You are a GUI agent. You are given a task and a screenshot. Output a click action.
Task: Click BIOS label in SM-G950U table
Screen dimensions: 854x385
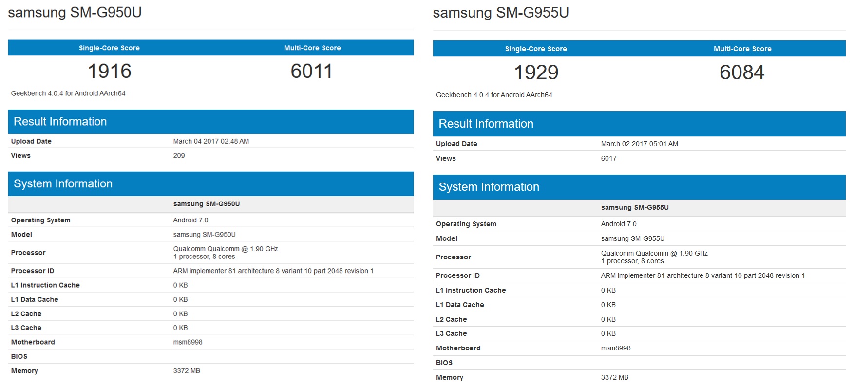[x=19, y=356]
